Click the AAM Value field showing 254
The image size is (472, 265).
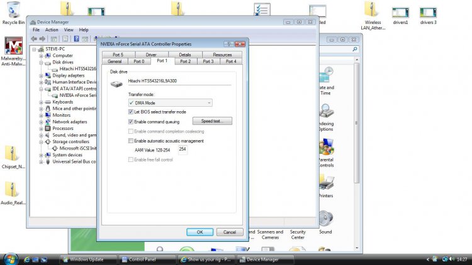click(x=183, y=149)
